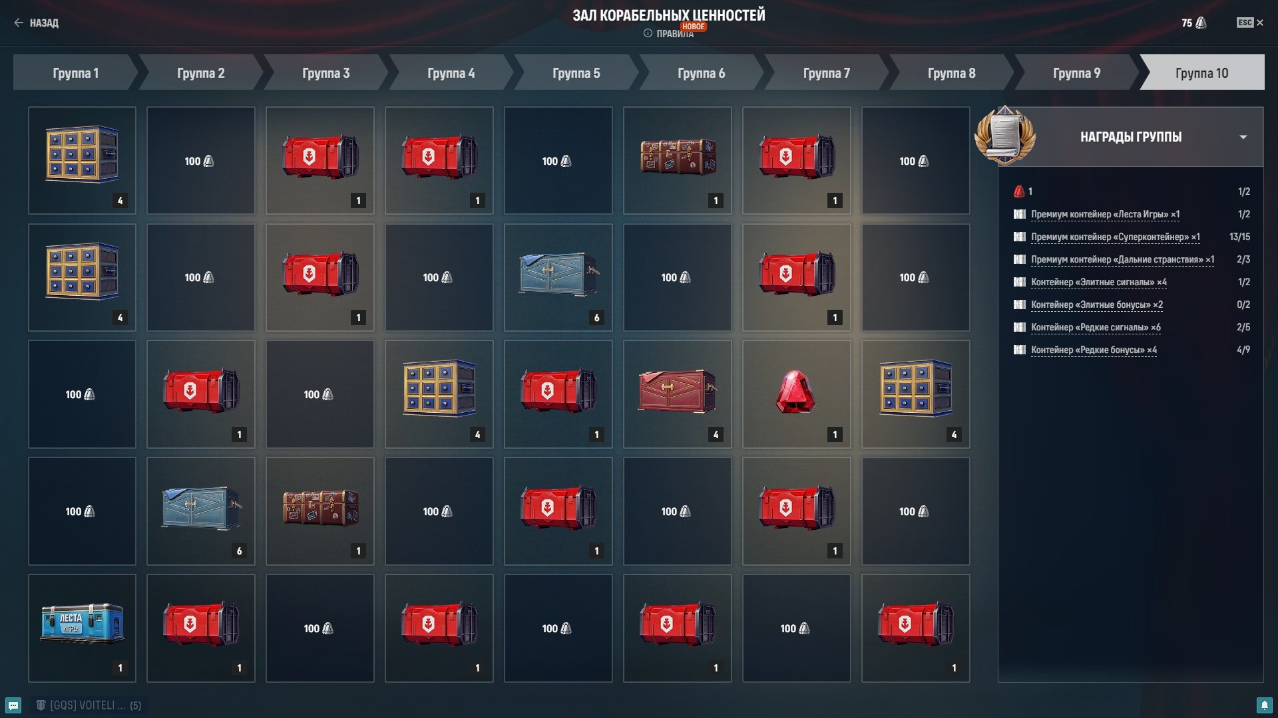Pick the blue Леста Игры container tile

82,628
